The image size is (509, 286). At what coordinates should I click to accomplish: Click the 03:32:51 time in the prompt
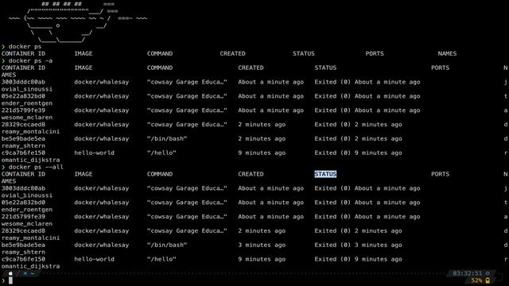468,273
